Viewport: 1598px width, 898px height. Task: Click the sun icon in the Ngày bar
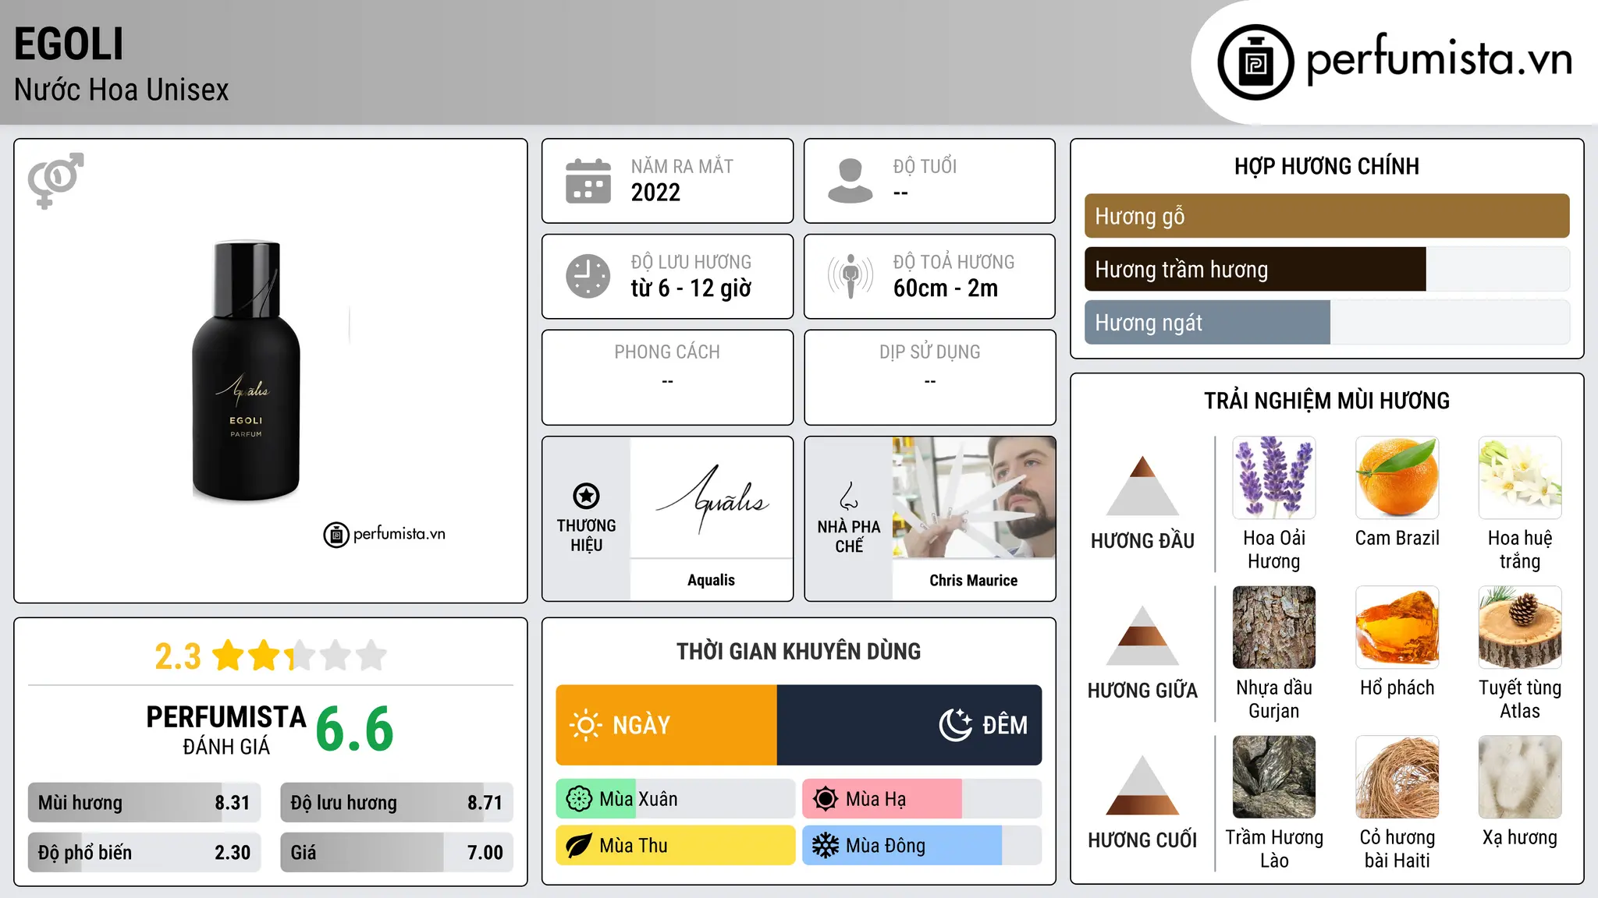click(586, 725)
